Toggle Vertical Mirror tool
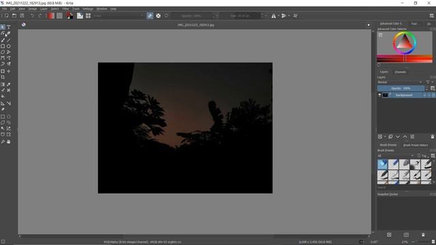The height and width of the screenshot is (245, 436). (x=283, y=16)
